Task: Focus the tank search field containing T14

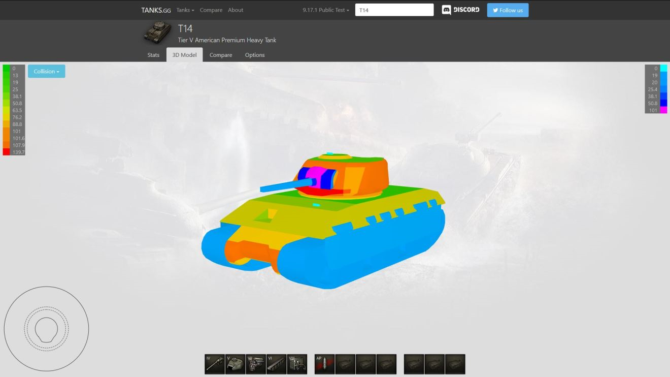Action: (x=394, y=10)
